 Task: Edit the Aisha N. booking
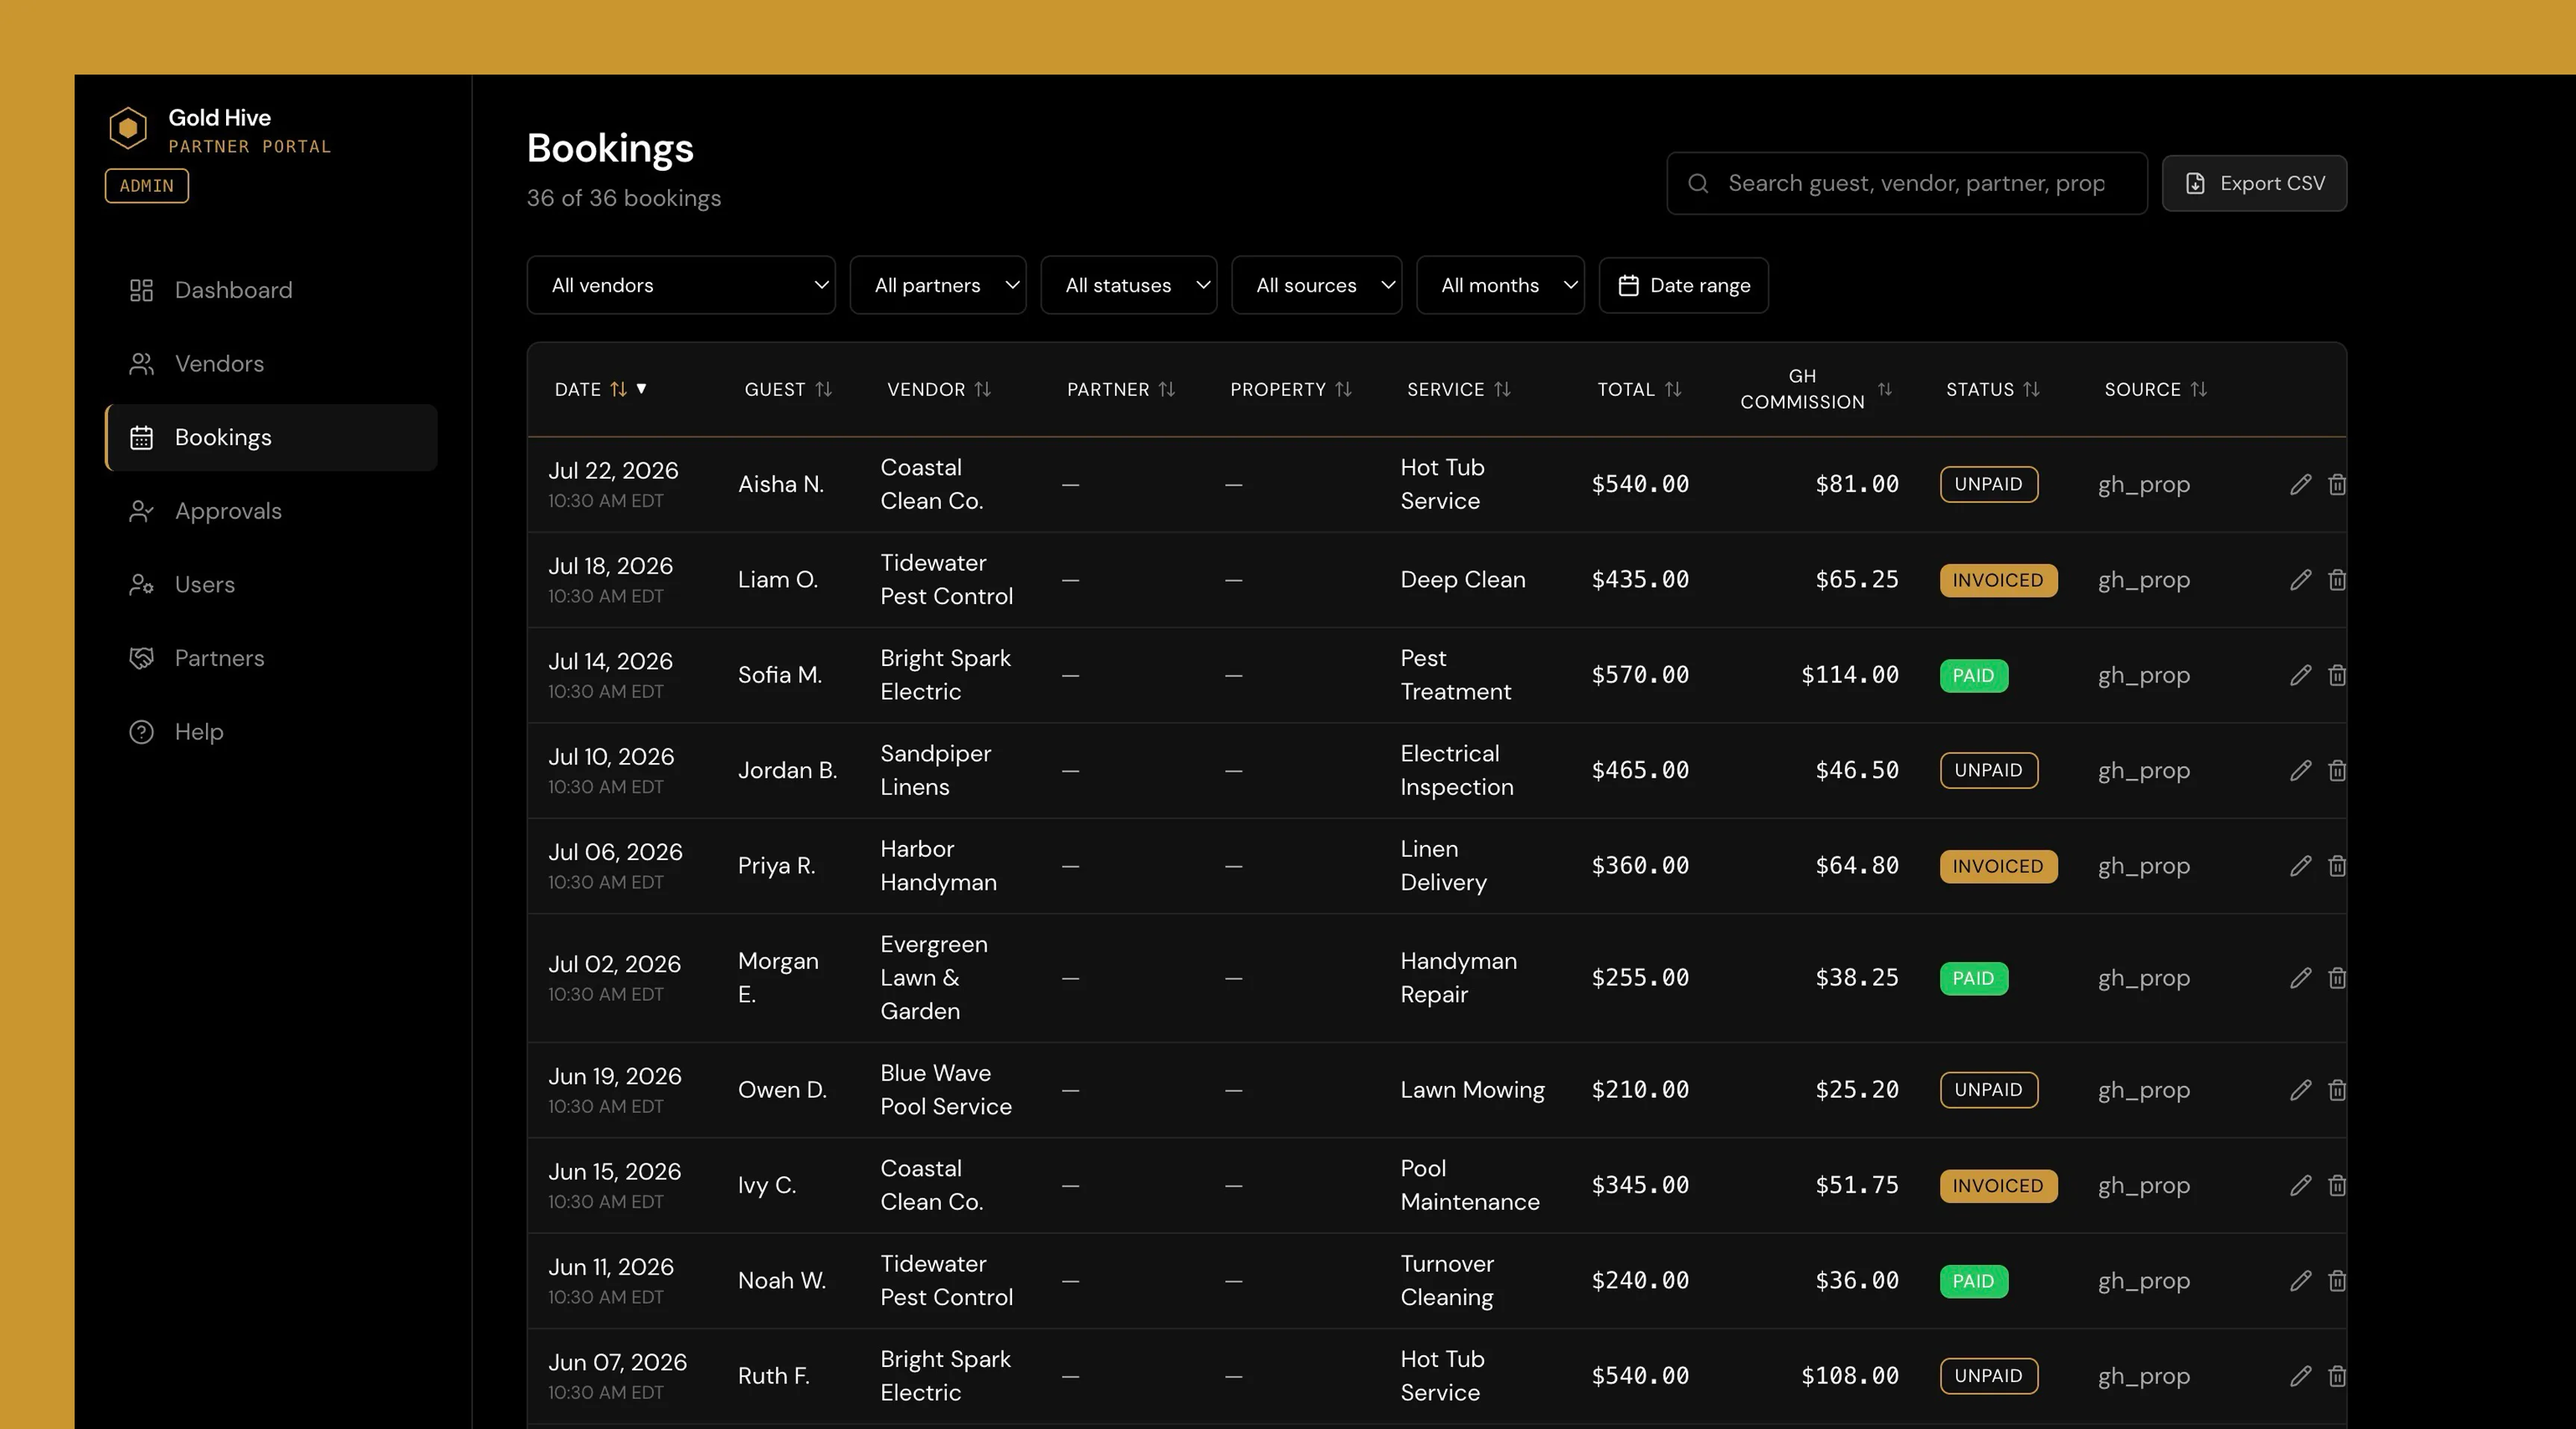(x=2300, y=485)
